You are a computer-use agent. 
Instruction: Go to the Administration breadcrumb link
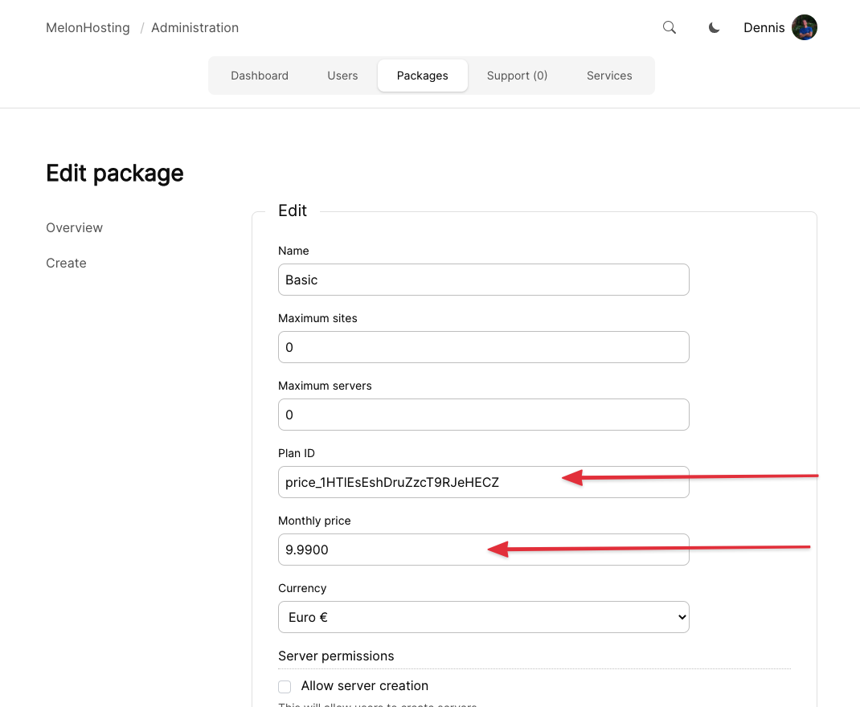[195, 27]
